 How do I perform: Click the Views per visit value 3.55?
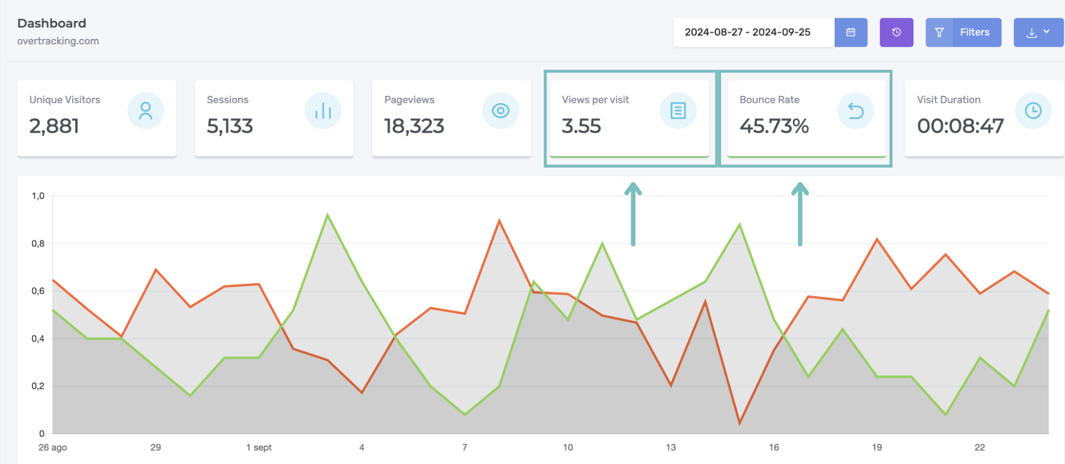(x=581, y=126)
